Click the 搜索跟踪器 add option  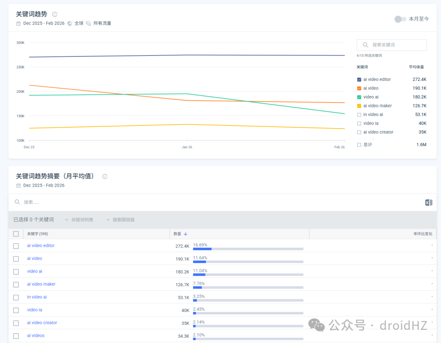[120, 220]
